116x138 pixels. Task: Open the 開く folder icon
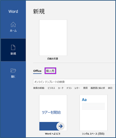pyautogui.click(x=13, y=70)
